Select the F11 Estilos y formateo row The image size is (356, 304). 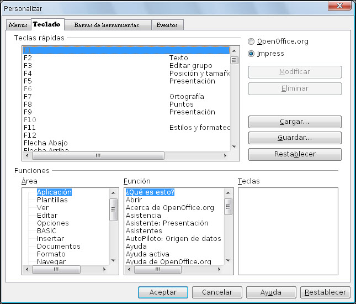click(x=126, y=128)
